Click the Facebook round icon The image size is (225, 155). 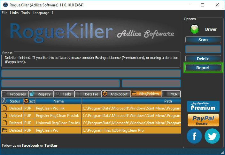tap(194, 136)
